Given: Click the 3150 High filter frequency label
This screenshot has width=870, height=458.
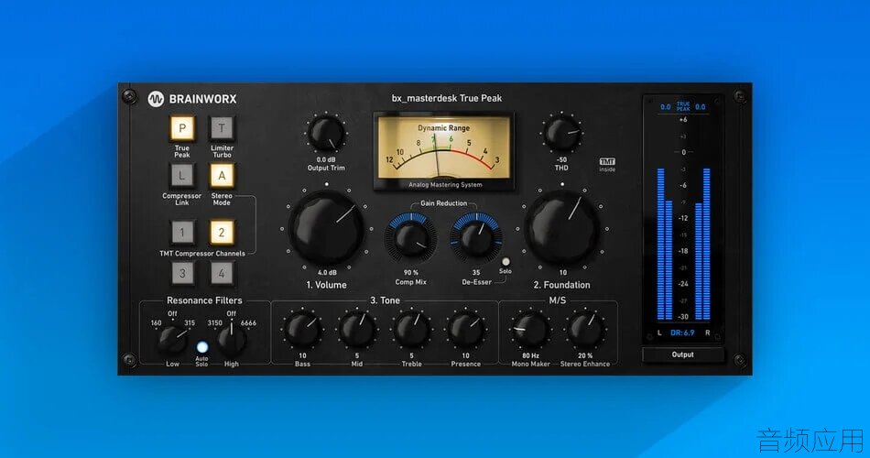Looking at the screenshot, I should pos(214,322).
